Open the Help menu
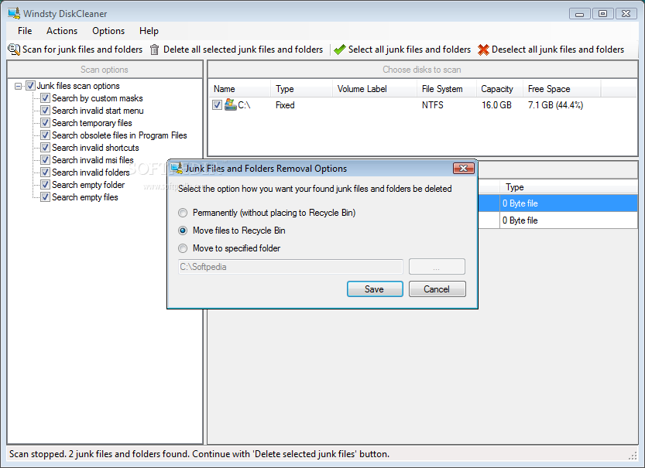645x468 pixels. coord(149,31)
